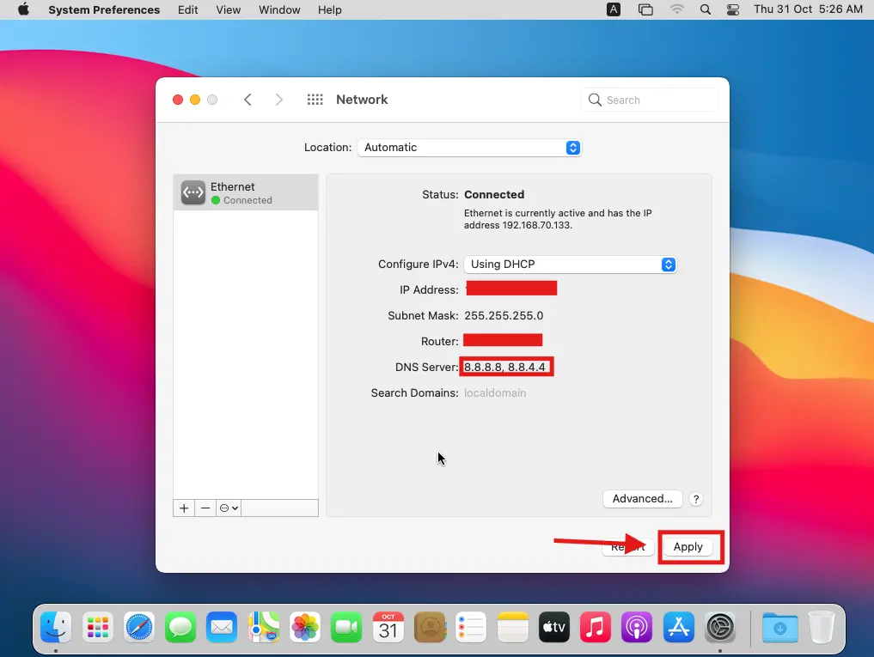This screenshot has height=657, width=874.
Task: Open Photos from the Dock
Action: tap(305, 628)
